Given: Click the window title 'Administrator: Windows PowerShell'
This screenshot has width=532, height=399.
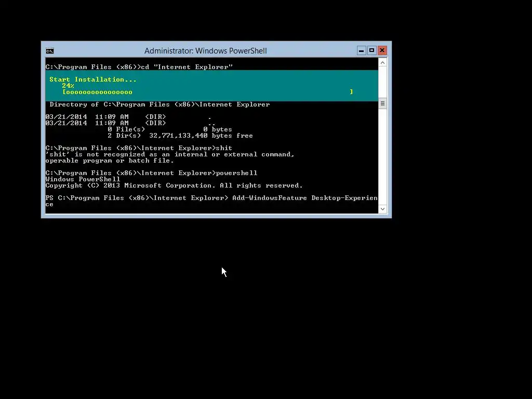Looking at the screenshot, I should (206, 51).
